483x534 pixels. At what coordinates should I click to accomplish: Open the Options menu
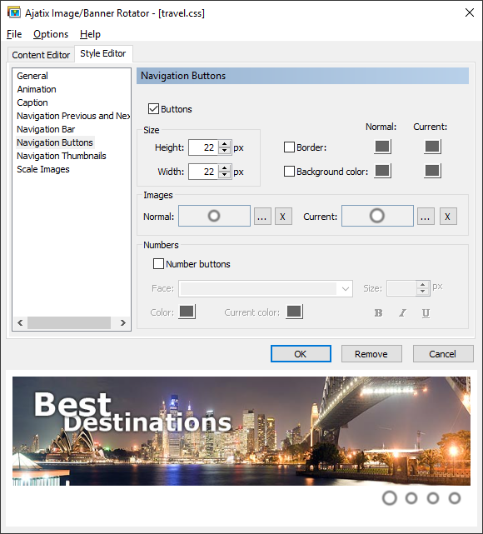51,34
